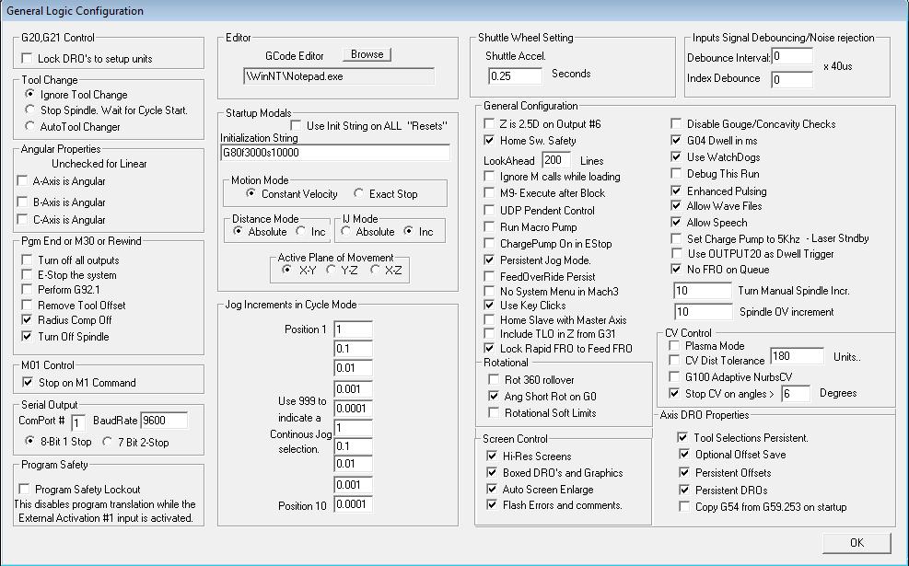Toggle Stop on M1 Command
This screenshot has height=566, width=909.
28,382
